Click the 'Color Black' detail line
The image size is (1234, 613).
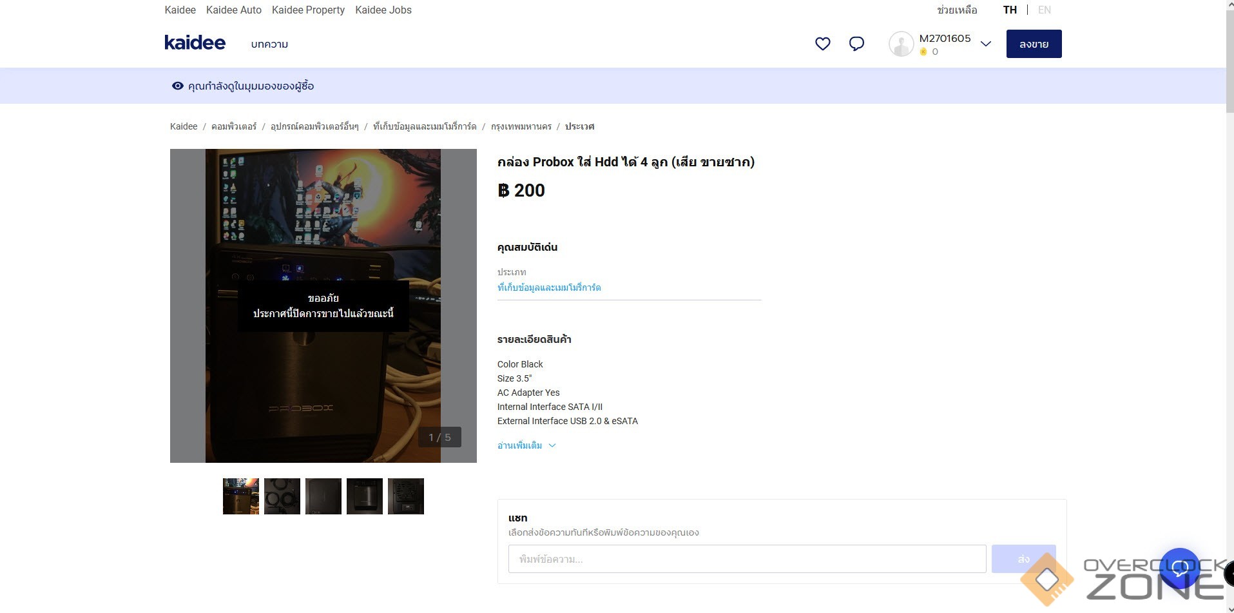[520, 364]
